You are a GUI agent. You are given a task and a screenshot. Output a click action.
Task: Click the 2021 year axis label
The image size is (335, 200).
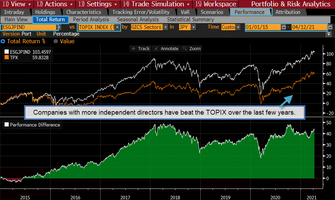312,198
